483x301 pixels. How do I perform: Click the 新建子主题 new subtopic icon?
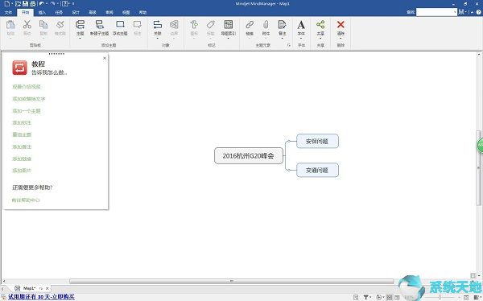pos(99,25)
